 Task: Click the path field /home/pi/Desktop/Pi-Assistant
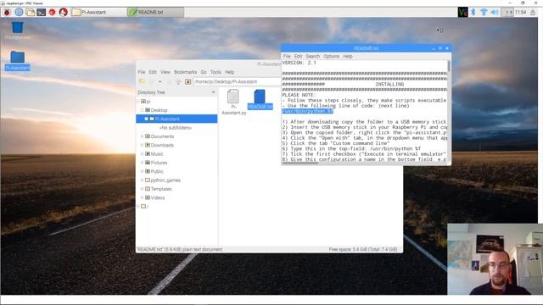click(237, 81)
